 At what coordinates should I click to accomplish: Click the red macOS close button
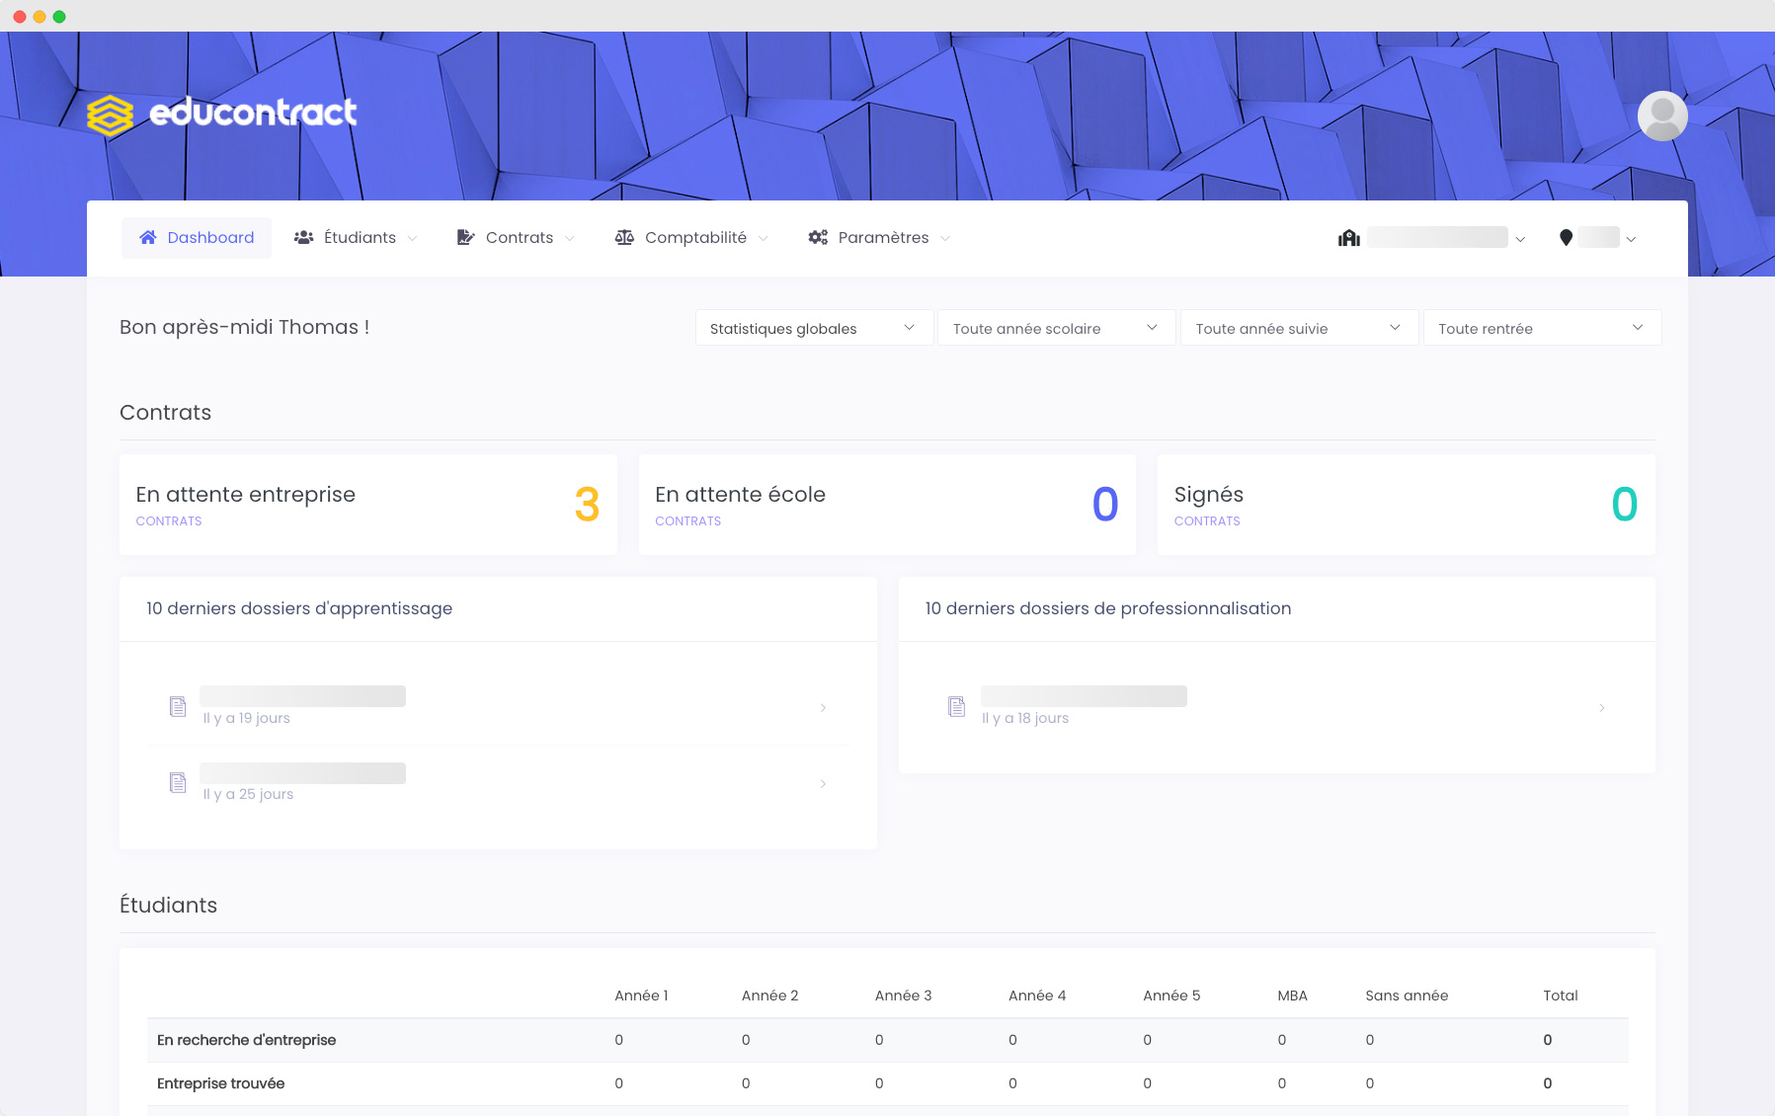point(19,17)
